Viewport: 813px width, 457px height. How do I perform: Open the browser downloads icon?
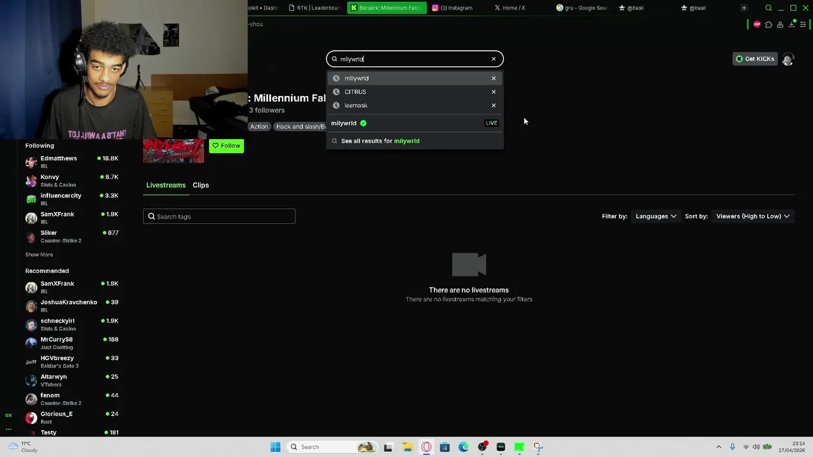click(792, 24)
